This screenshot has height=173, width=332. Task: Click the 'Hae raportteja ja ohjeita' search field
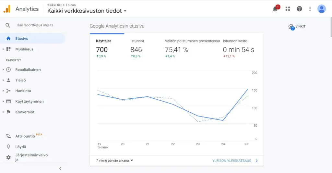[35, 25]
